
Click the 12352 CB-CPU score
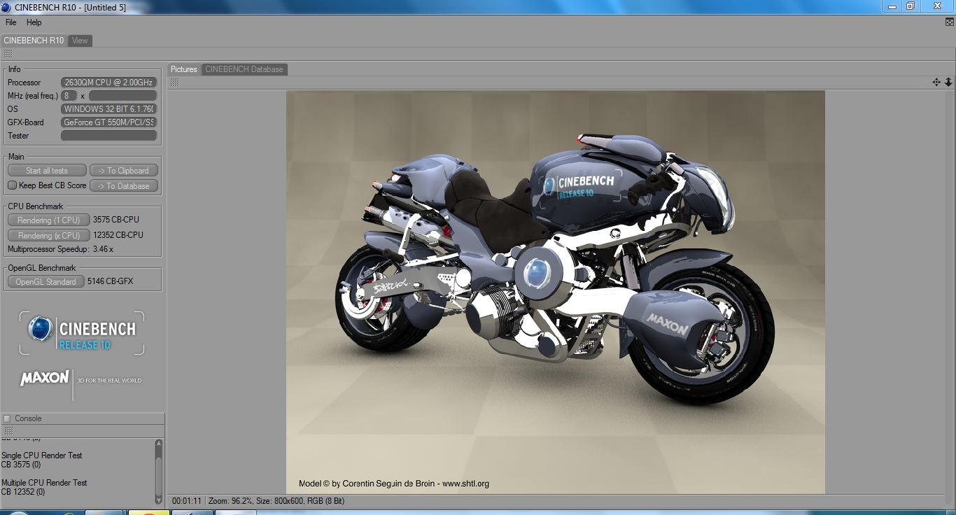[118, 235]
